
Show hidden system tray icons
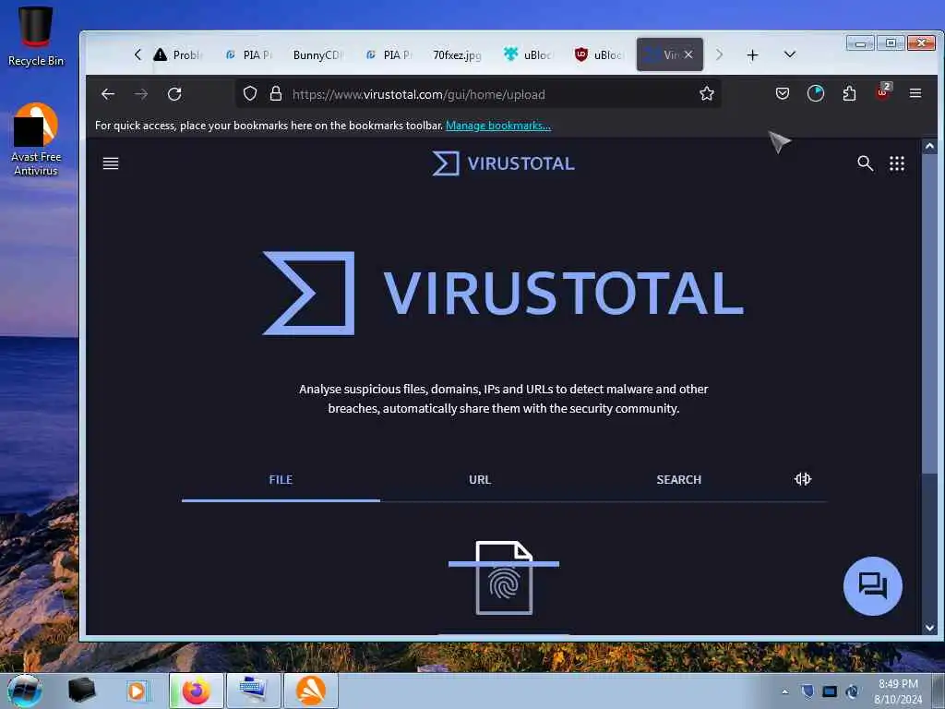coord(784,691)
